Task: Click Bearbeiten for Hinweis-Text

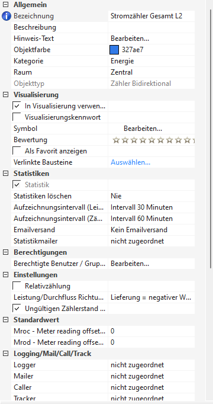Action: click(130, 39)
